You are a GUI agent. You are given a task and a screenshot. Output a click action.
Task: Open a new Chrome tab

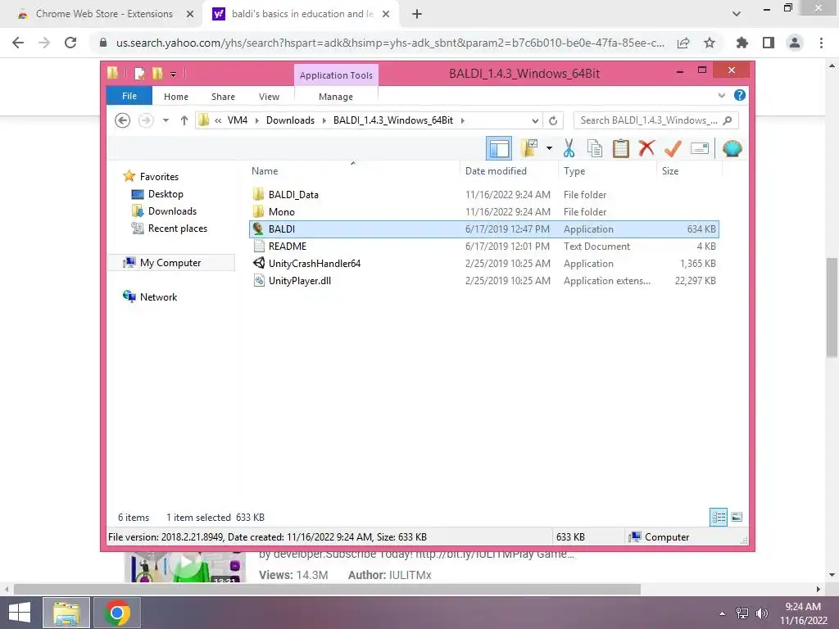(x=417, y=15)
